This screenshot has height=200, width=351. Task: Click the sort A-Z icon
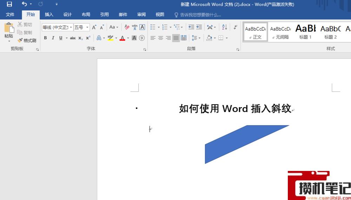tap(225, 27)
